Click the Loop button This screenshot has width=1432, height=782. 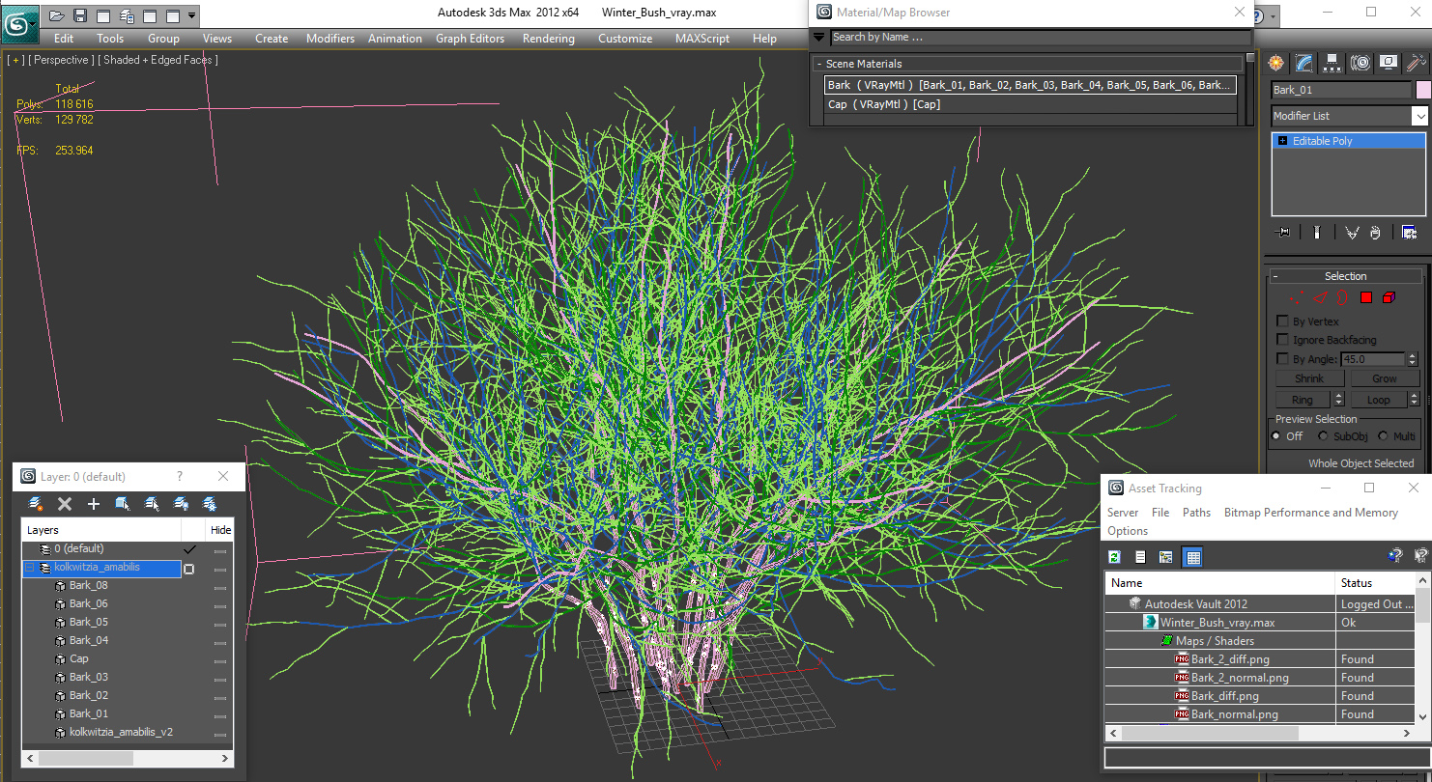[x=1379, y=400]
